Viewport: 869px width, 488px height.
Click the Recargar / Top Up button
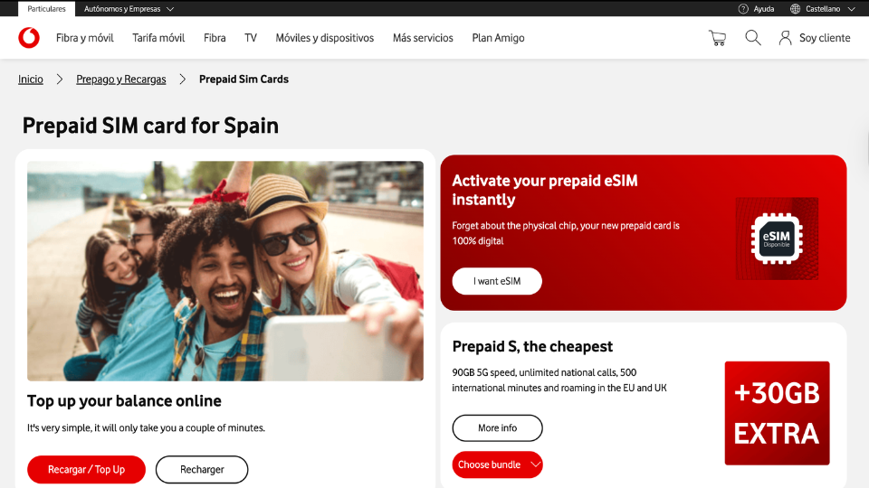coord(87,469)
